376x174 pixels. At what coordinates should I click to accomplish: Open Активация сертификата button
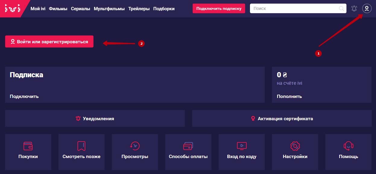pos(282,118)
